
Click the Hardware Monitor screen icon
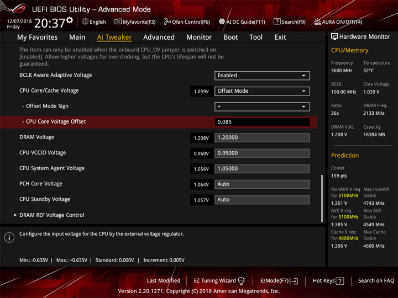pyautogui.click(x=334, y=36)
